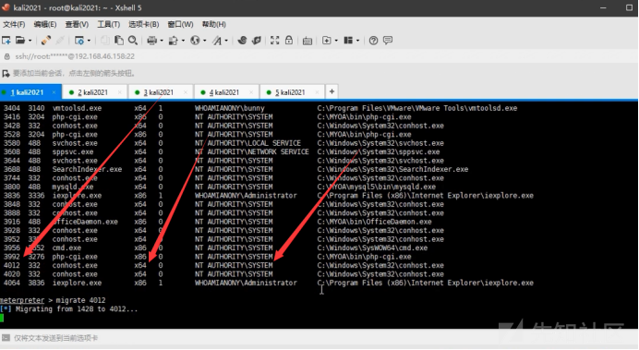
Task: Open the session Properties gear icon
Action: [x=79, y=41]
